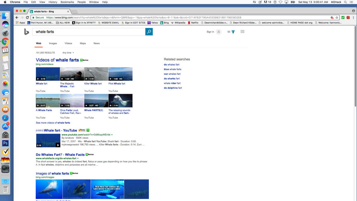Image resolution: width=357 pixels, height=201 pixels.
Task: Open the blue whale bubbles image thumbnail
Action: pos(107,189)
